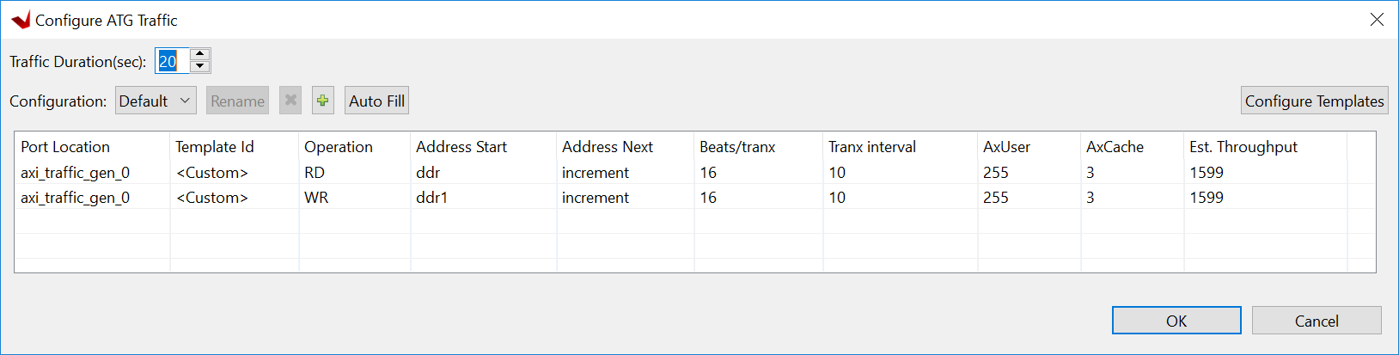Close the Configure ATG Traffic window
1399x355 pixels.
click(x=1377, y=20)
